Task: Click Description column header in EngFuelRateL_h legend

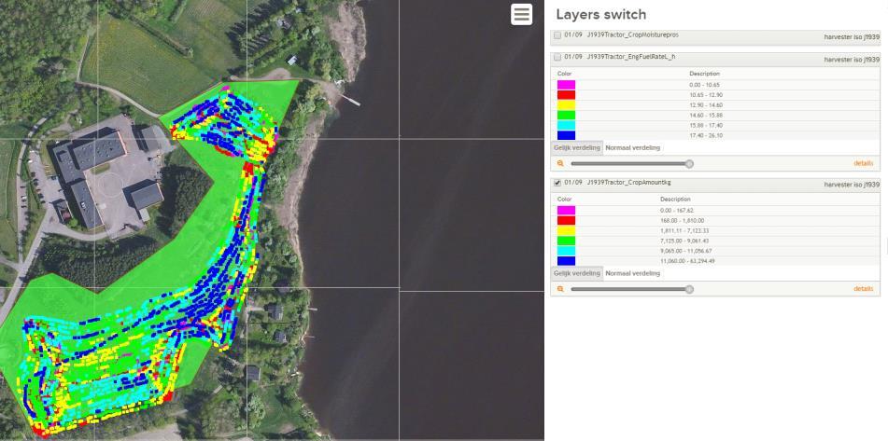Action: tap(704, 74)
